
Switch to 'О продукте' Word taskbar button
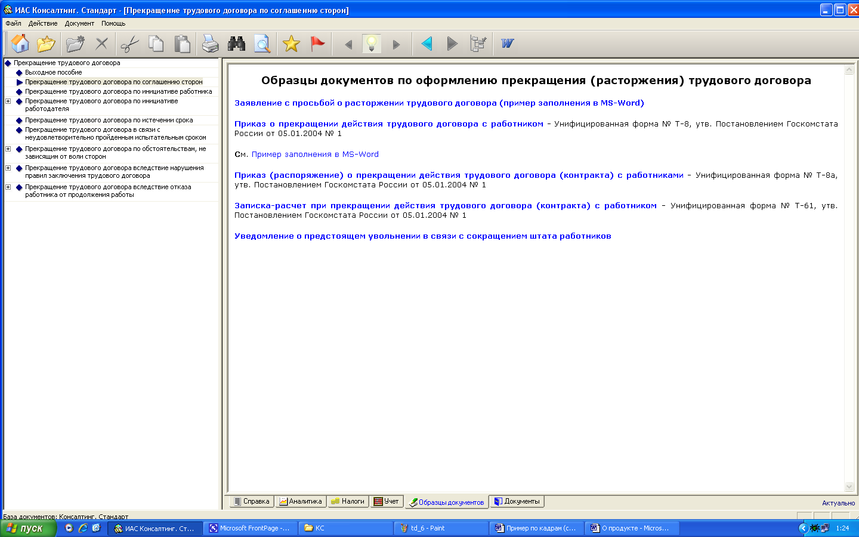pos(632,528)
